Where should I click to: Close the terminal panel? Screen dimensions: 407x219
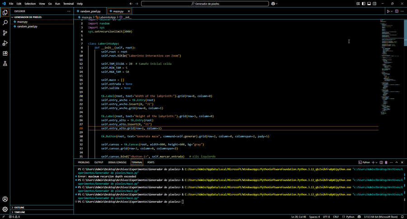point(402,162)
